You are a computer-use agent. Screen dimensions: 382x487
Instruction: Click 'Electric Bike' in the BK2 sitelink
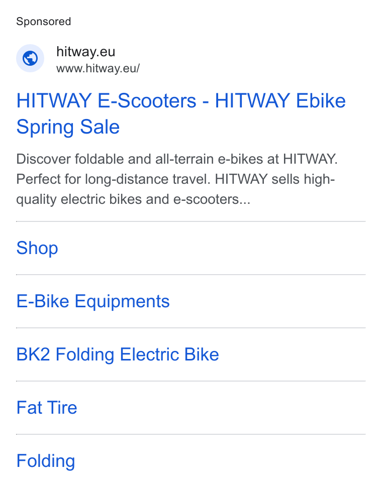point(169,354)
